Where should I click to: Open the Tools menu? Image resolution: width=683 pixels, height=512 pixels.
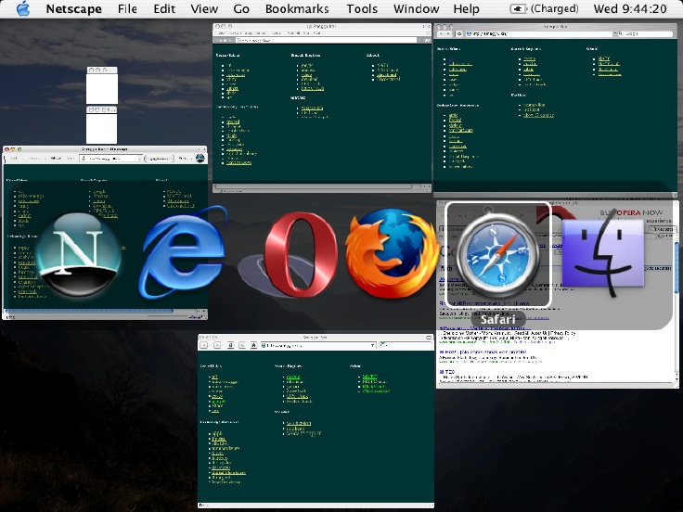point(362,9)
